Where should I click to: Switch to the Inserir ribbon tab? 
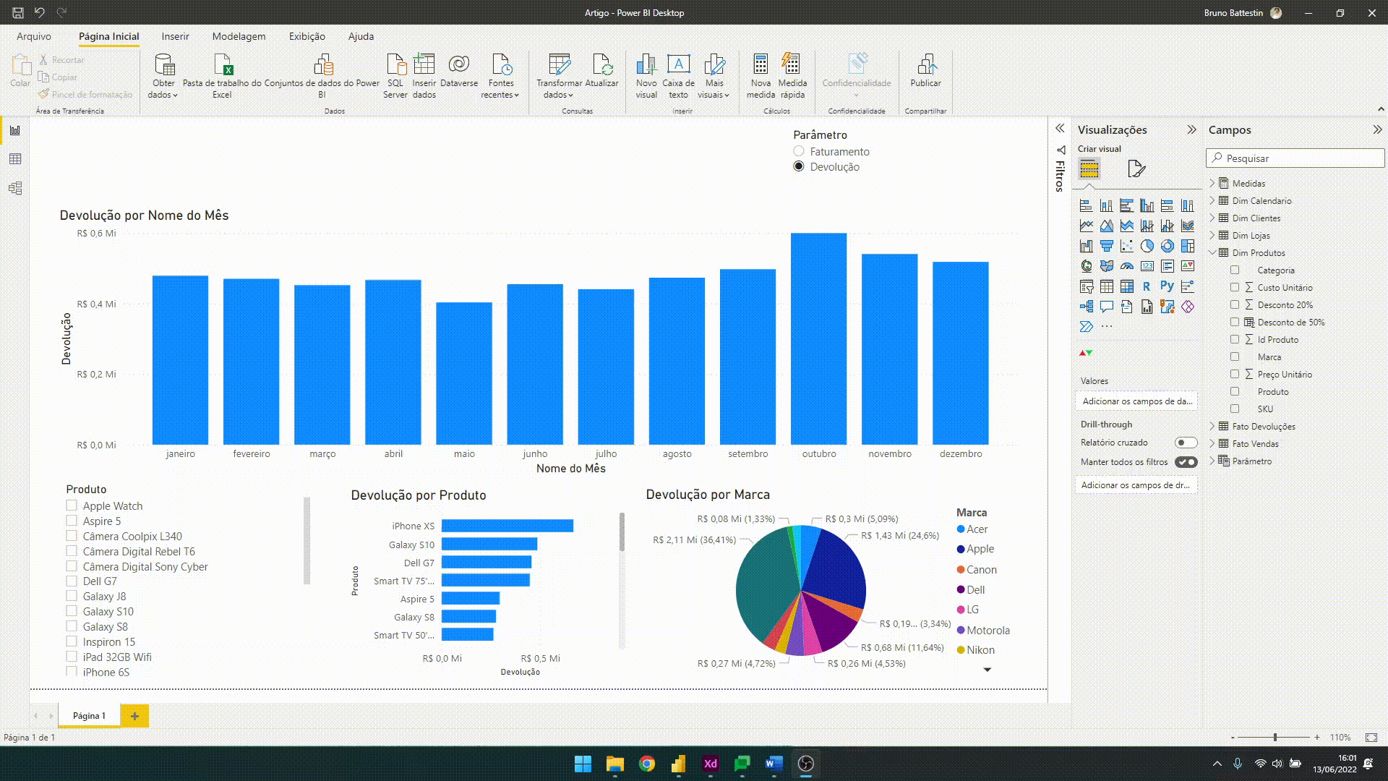point(175,36)
